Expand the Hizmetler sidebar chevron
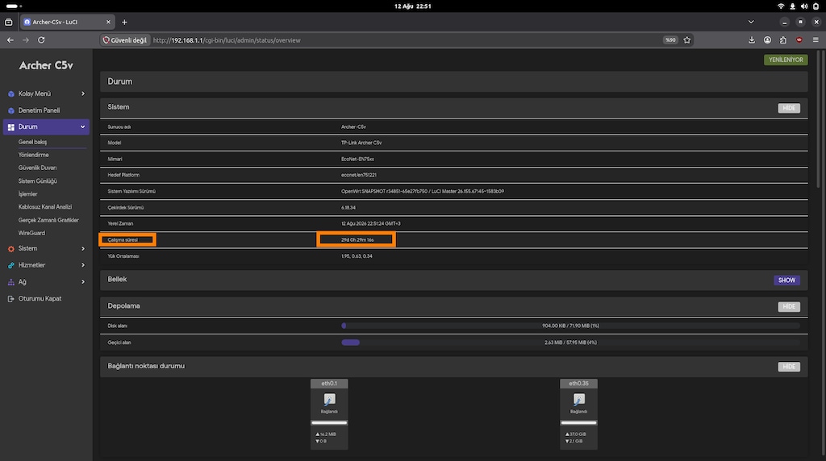This screenshot has height=461, width=826. tap(83, 265)
